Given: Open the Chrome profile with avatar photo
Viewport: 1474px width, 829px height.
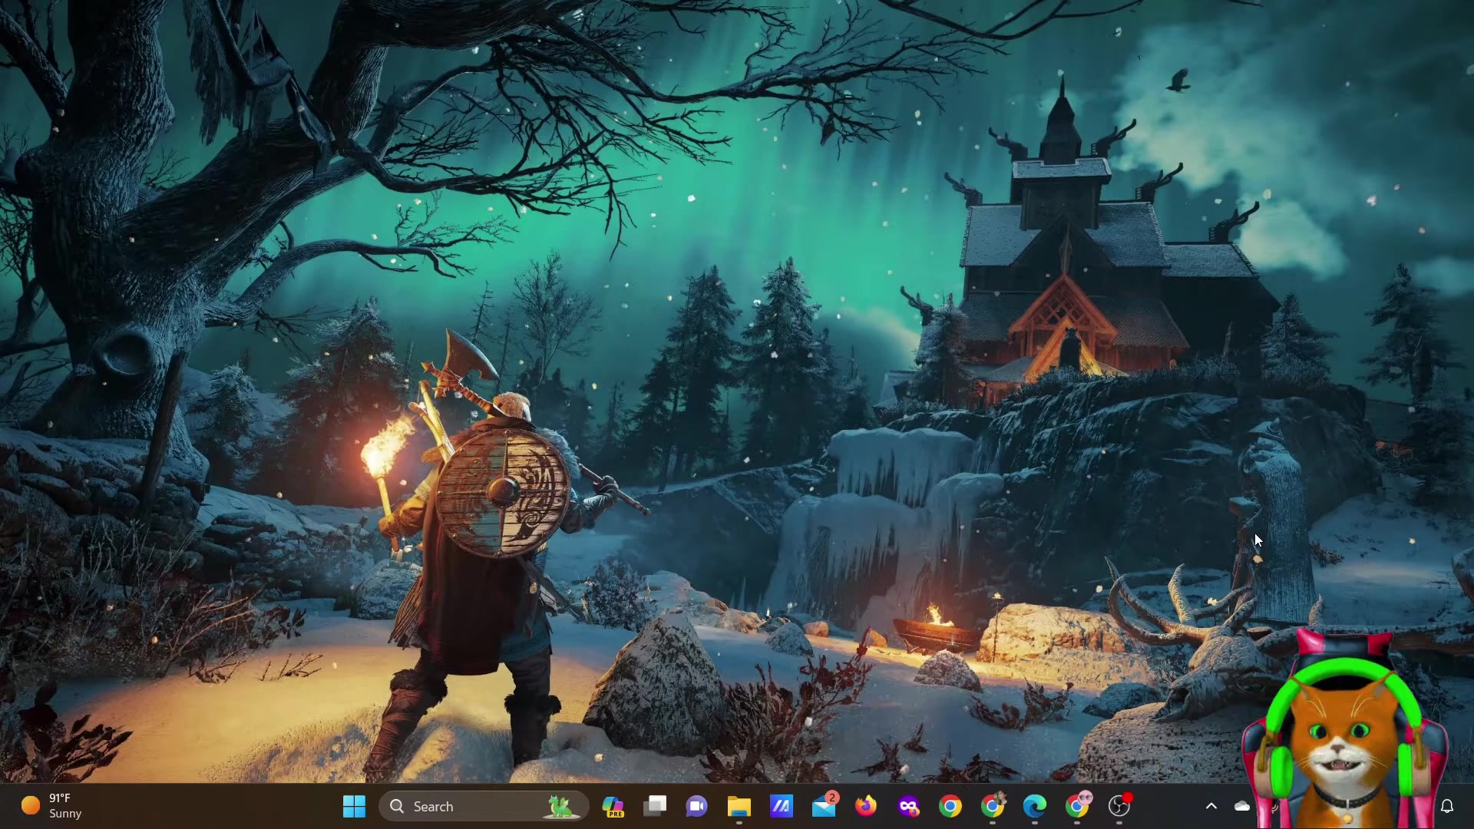Looking at the screenshot, I should point(993,806).
